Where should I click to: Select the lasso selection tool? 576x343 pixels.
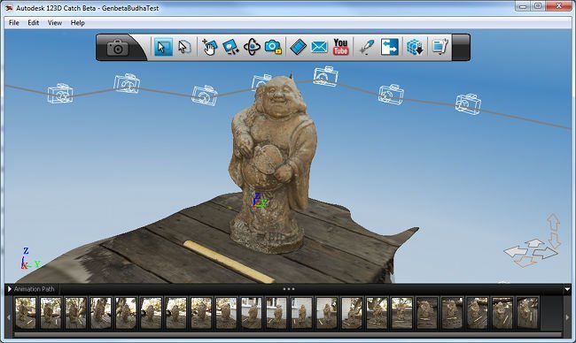(x=184, y=47)
